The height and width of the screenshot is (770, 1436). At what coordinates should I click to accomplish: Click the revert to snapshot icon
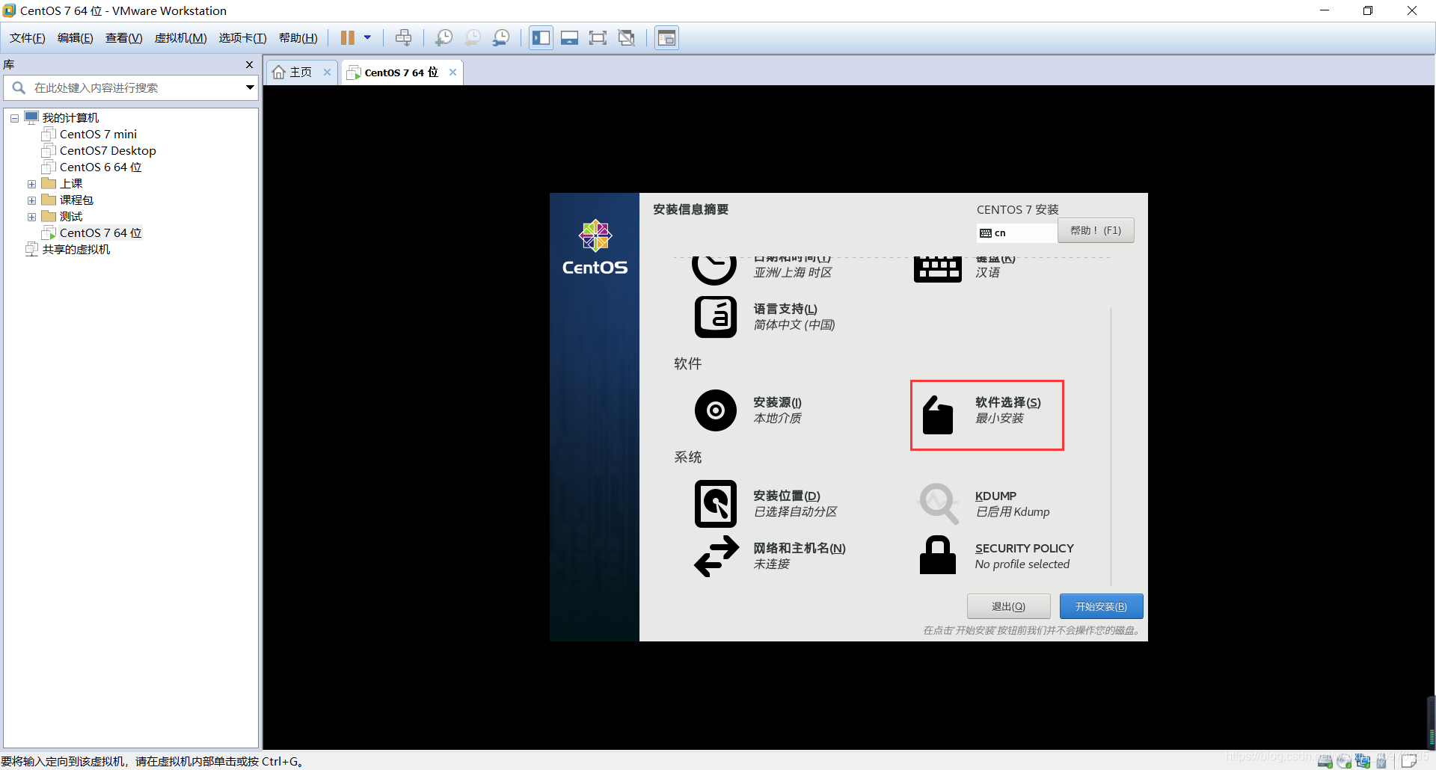click(473, 37)
